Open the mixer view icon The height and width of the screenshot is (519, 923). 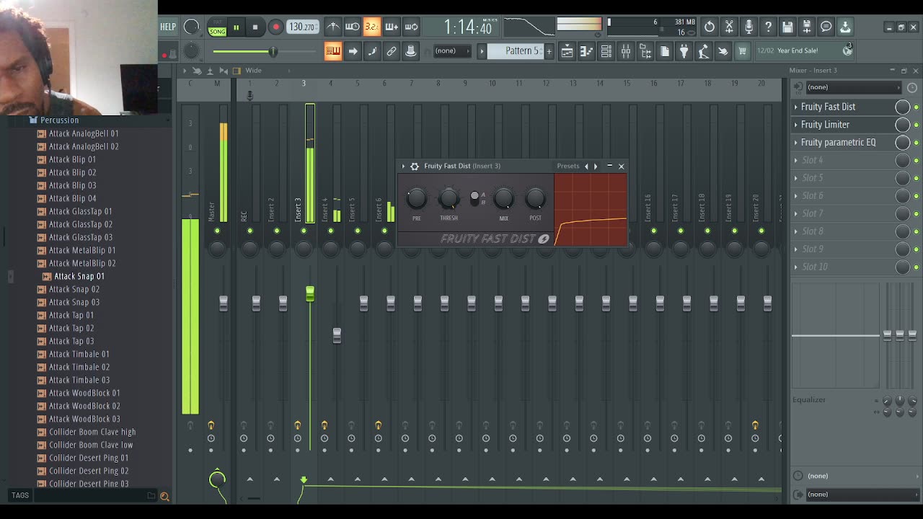coord(626,51)
